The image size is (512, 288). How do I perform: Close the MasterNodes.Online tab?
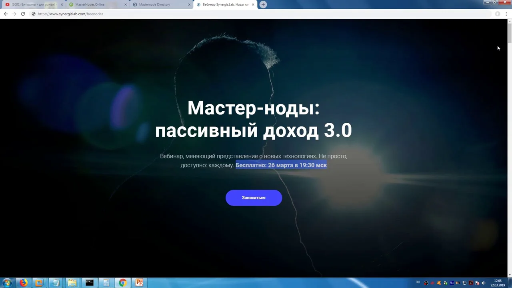(126, 4)
